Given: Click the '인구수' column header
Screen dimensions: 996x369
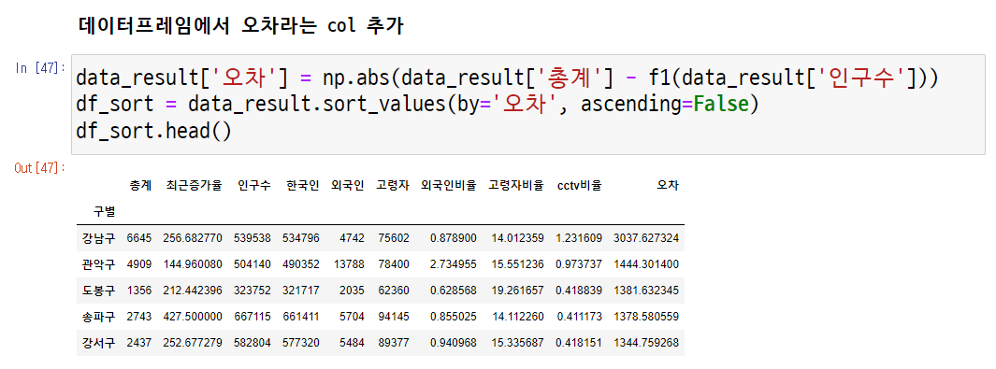Looking at the screenshot, I should pos(253,186).
